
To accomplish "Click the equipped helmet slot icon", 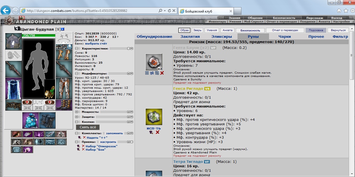I will pyautogui.click(x=13, y=41).
